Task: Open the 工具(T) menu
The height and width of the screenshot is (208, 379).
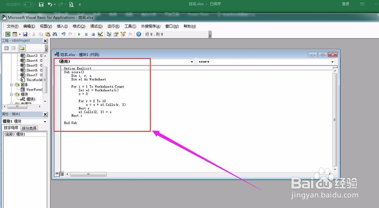Action: [130, 27]
